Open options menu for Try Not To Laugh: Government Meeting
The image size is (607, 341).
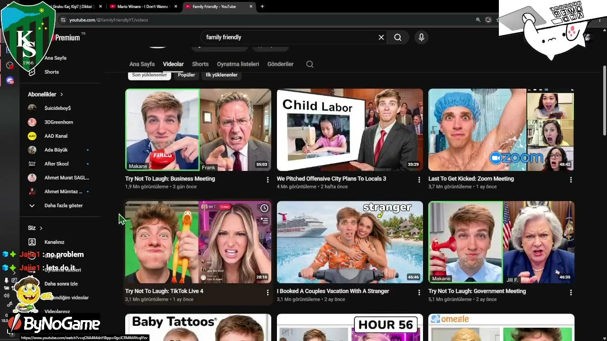click(570, 293)
